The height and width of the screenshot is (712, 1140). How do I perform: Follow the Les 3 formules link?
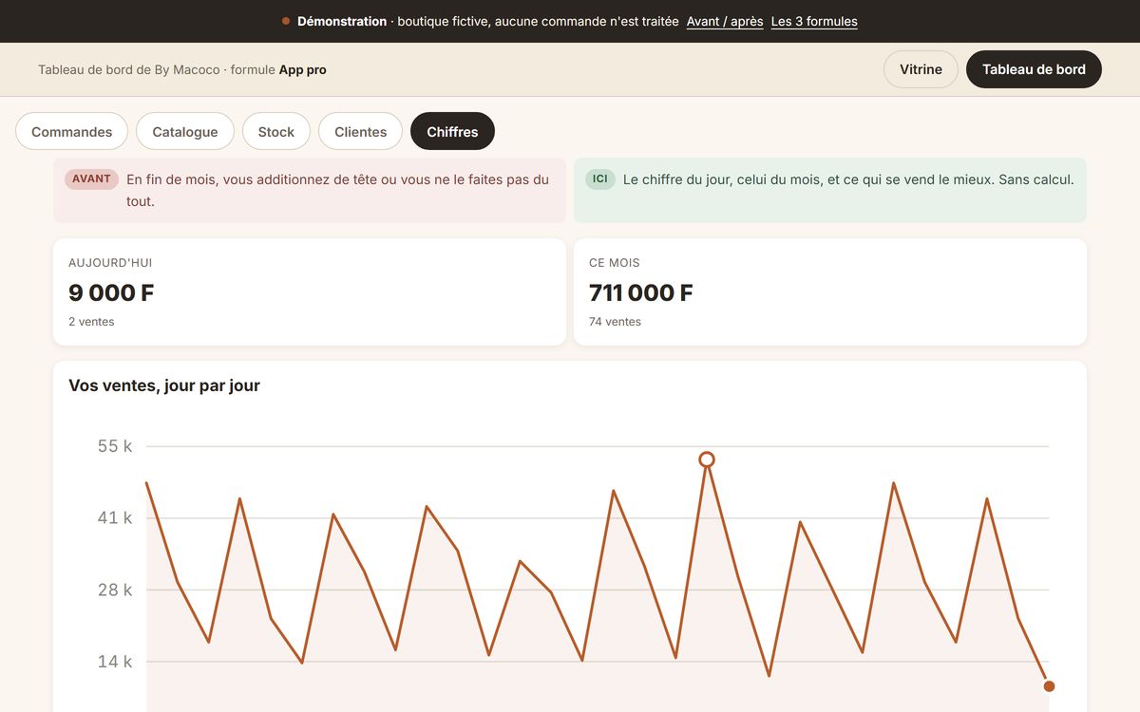click(x=814, y=21)
